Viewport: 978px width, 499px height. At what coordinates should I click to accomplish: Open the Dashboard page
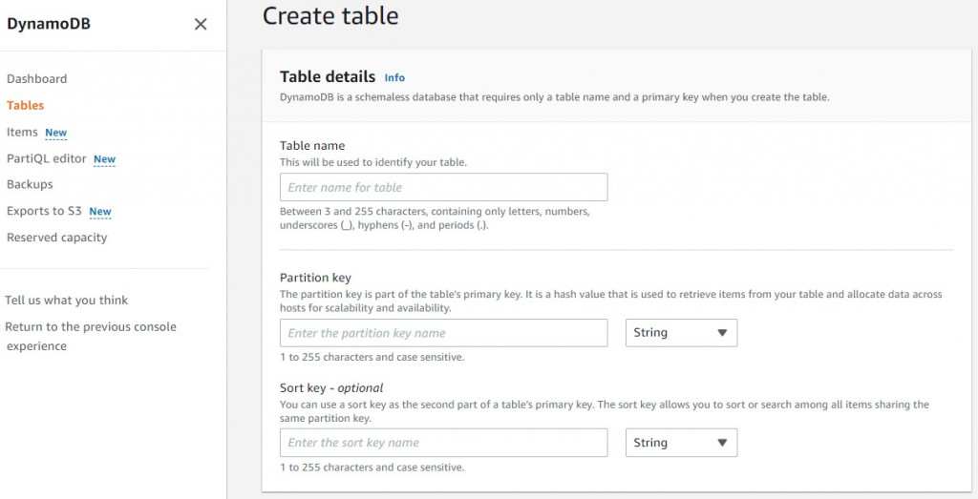point(37,79)
